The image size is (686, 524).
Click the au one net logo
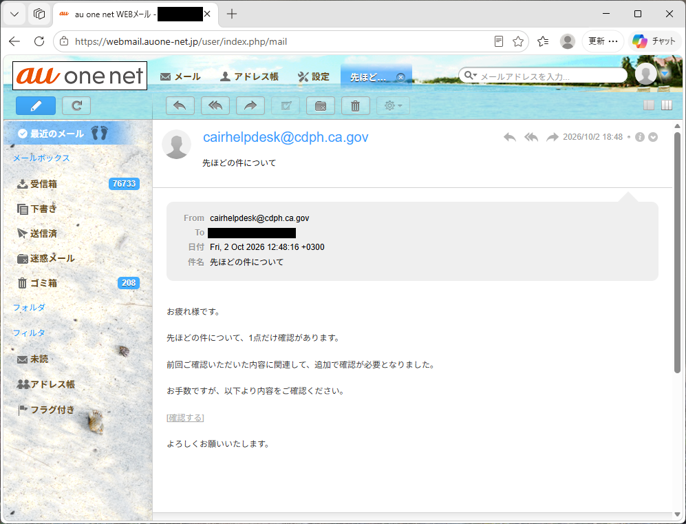[x=80, y=76]
